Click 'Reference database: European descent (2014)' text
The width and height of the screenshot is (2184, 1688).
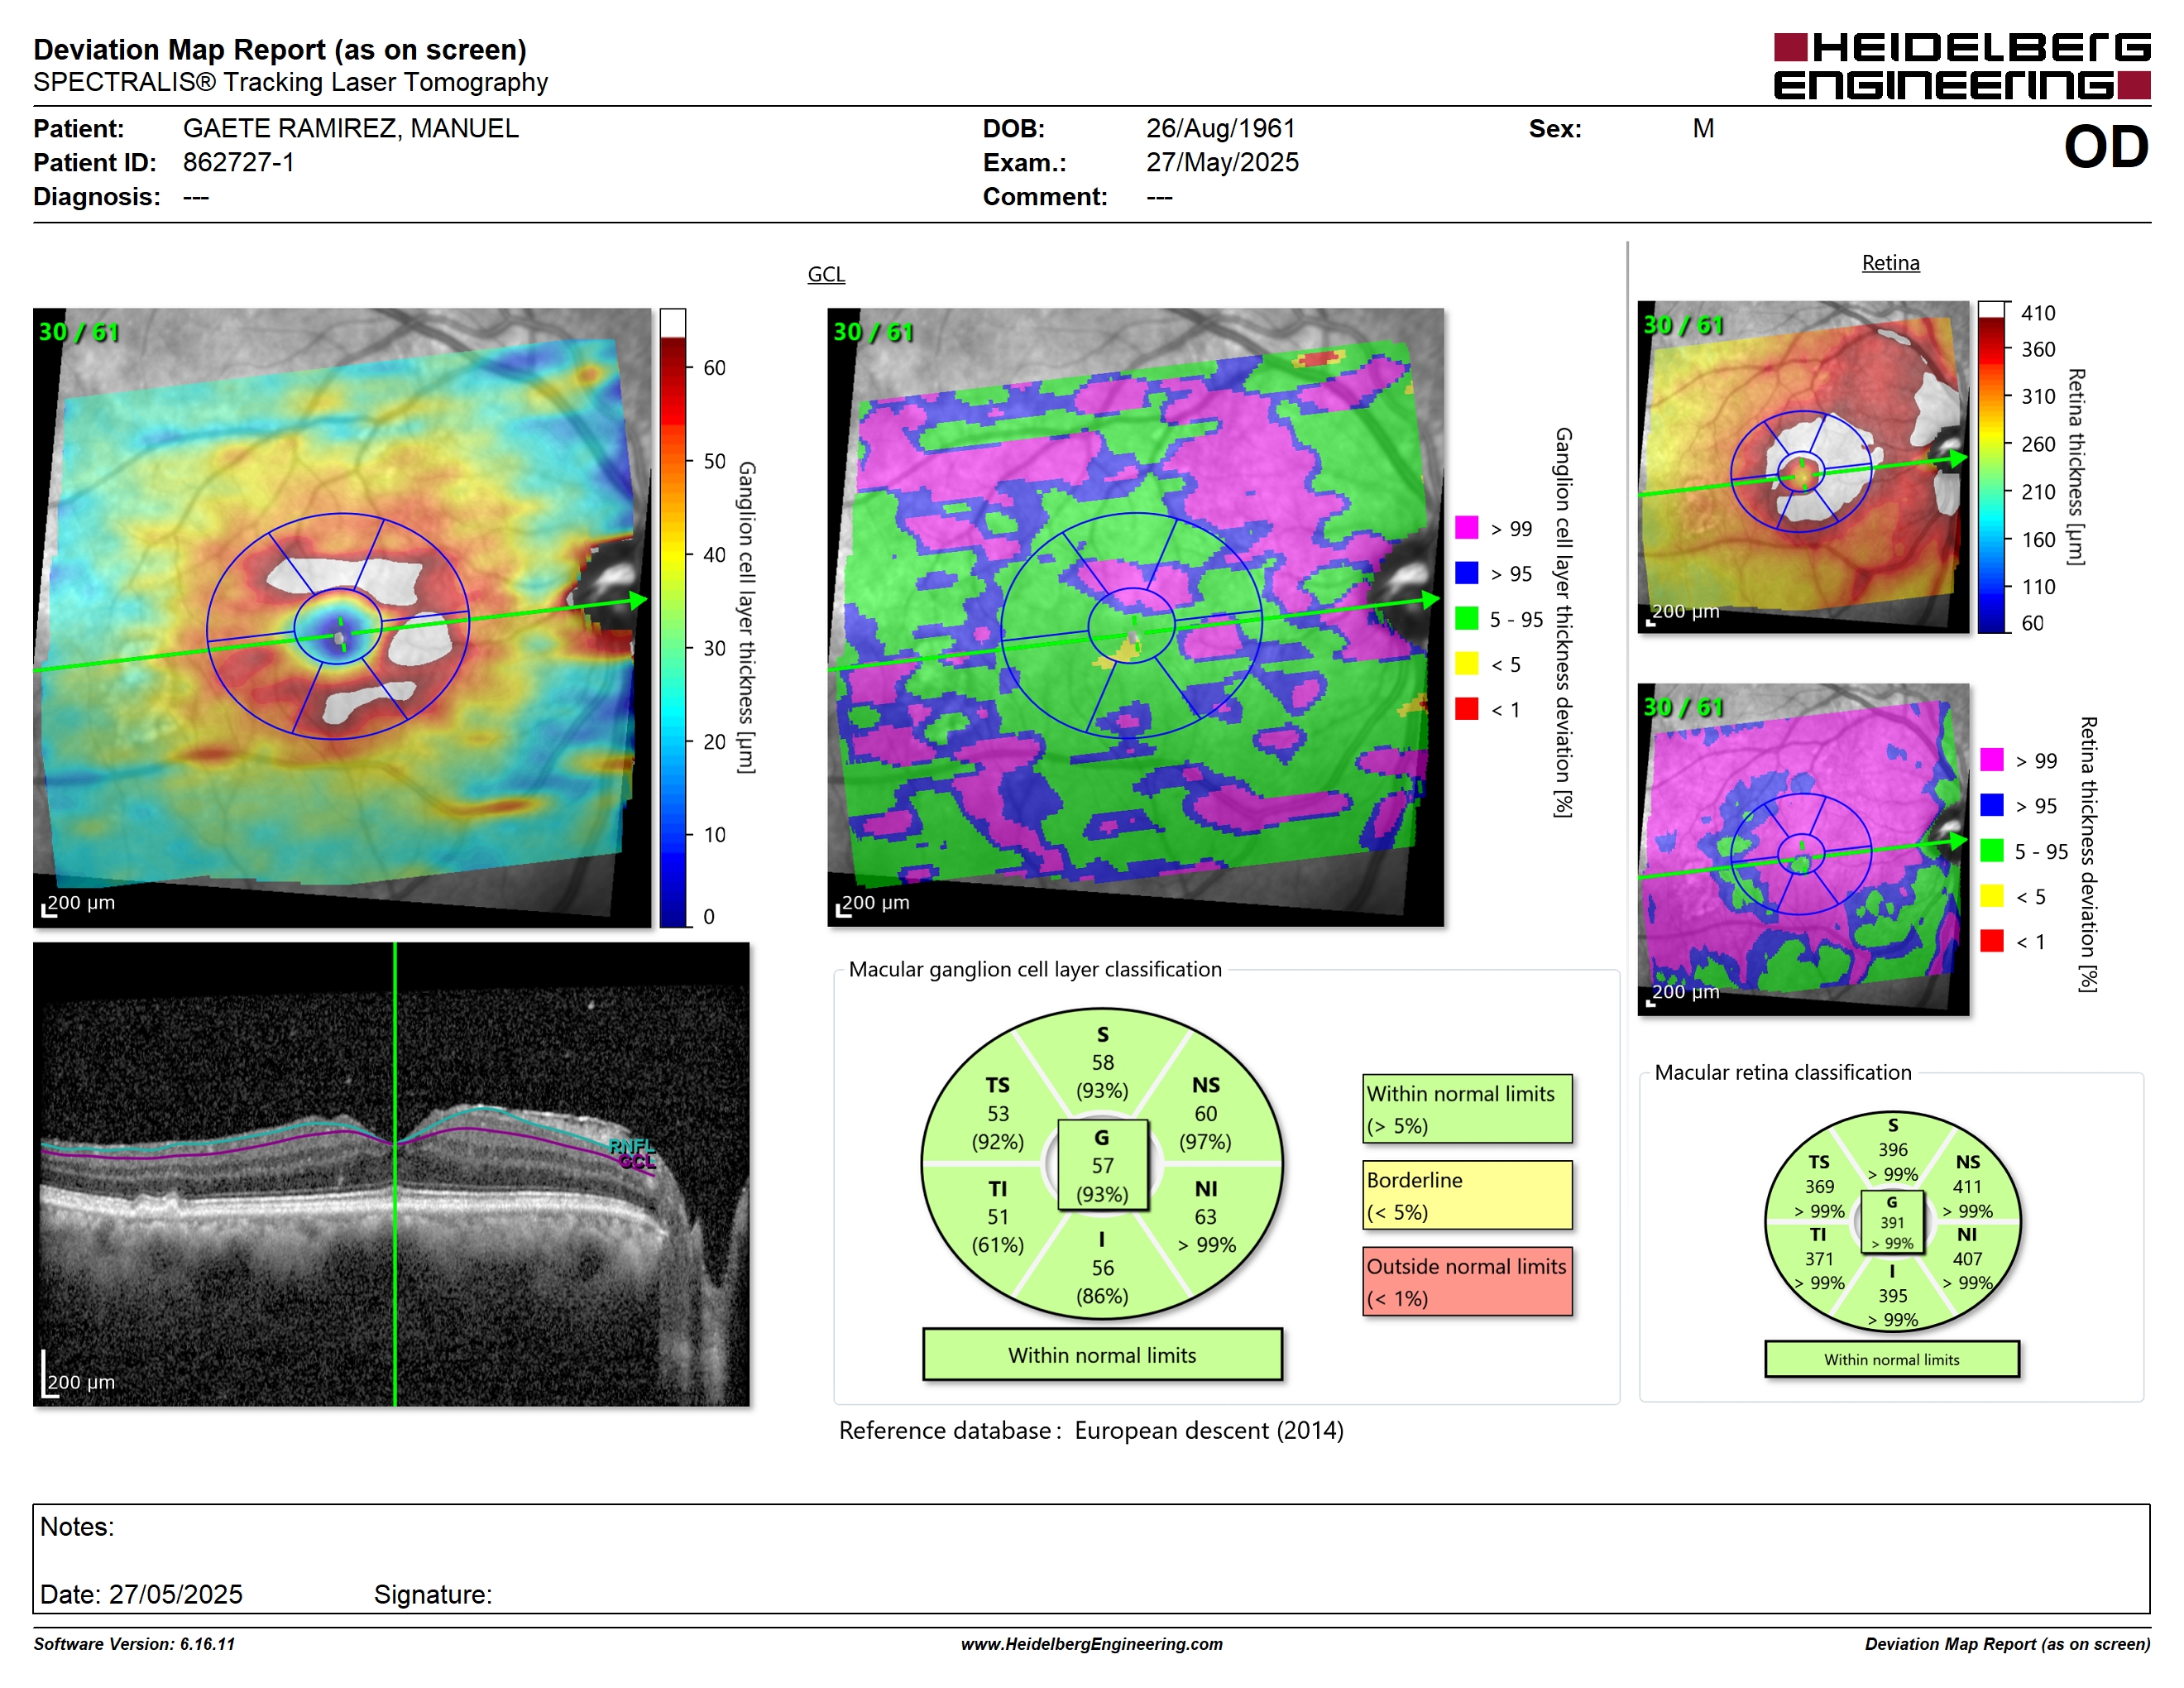click(1091, 1431)
